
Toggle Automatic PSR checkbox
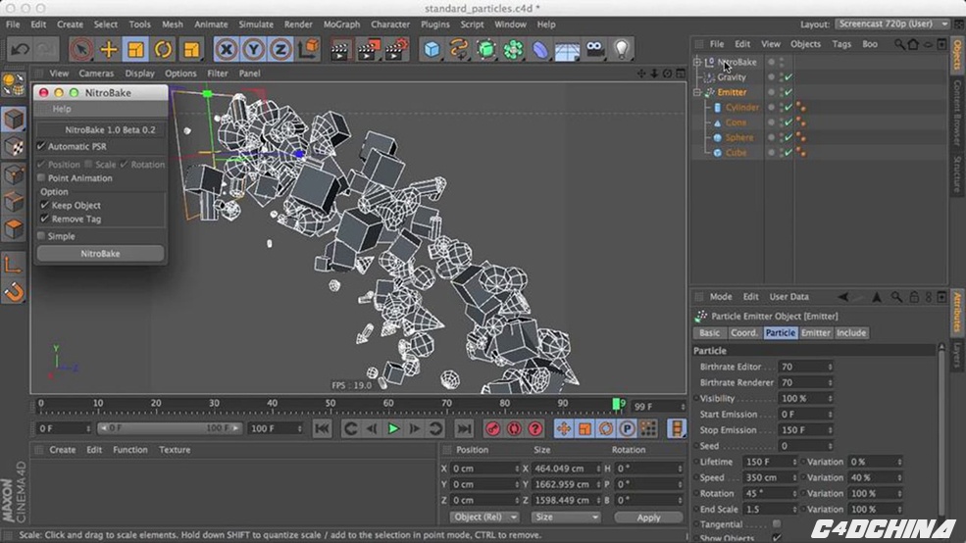click(x=41, y=146)
